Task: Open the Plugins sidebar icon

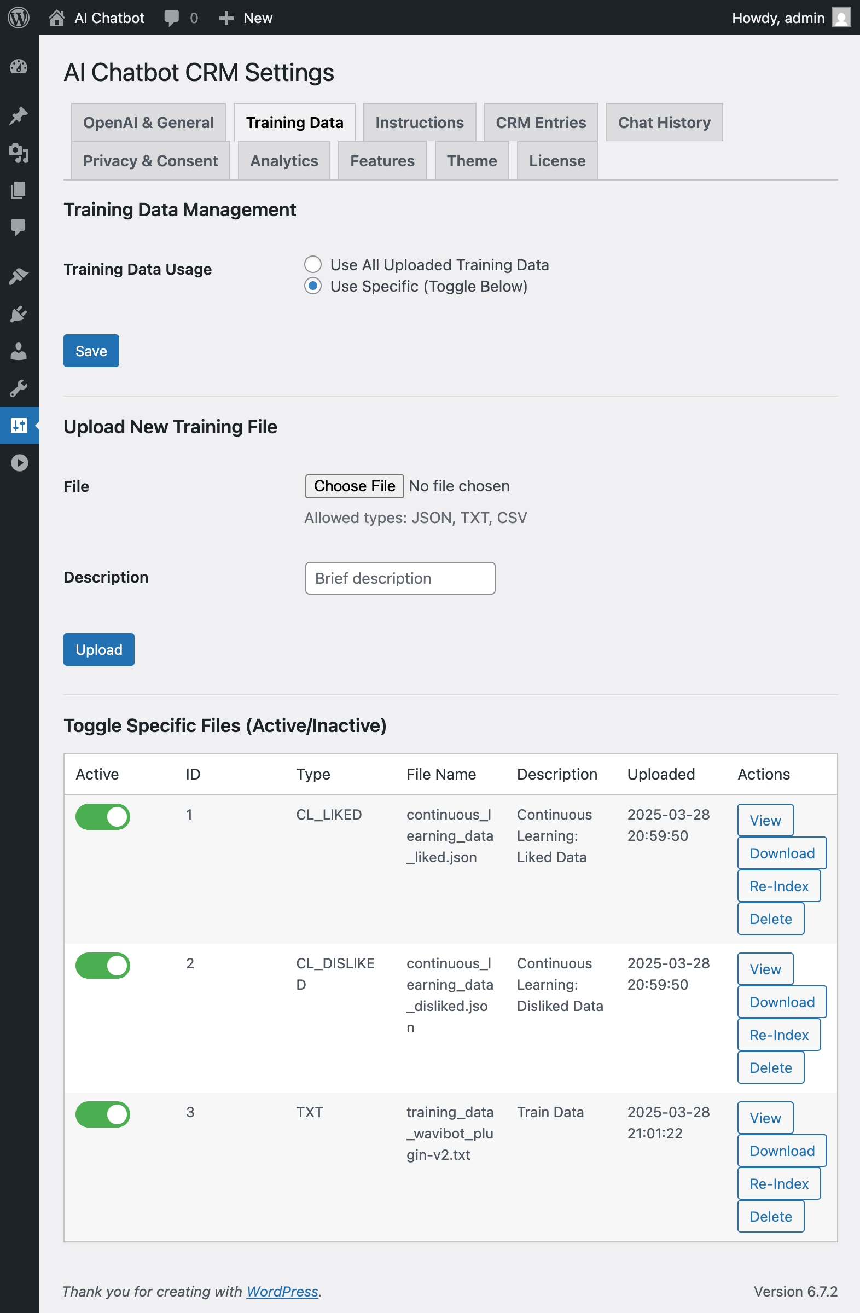Action: [19, 314]
